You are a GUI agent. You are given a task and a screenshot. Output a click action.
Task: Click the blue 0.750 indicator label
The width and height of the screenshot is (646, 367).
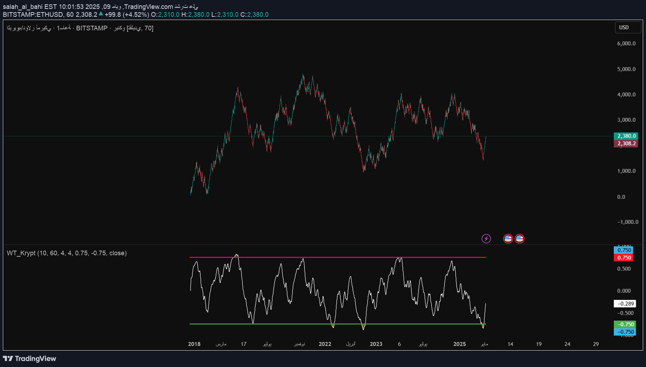point(623,250)
